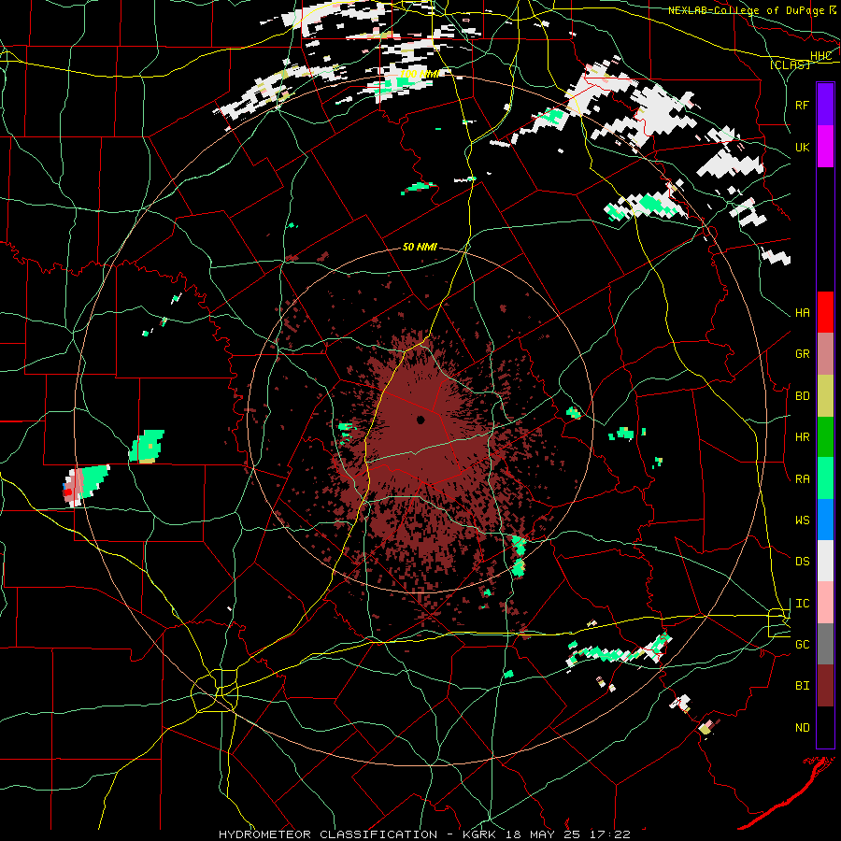Click the GR legend color block
Viewport: 841px width, 841px height.
[825, 353]
